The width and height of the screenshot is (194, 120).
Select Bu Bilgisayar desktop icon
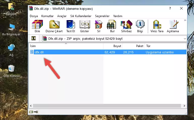click(11, 30)
